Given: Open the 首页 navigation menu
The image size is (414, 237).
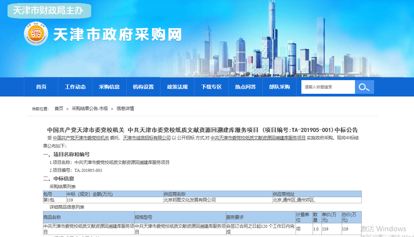Looking at the screenshot, I should (41, 87).
